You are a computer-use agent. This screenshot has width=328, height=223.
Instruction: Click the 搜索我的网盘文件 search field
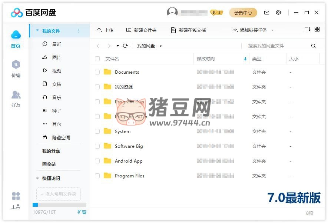[x=276, y=46]
